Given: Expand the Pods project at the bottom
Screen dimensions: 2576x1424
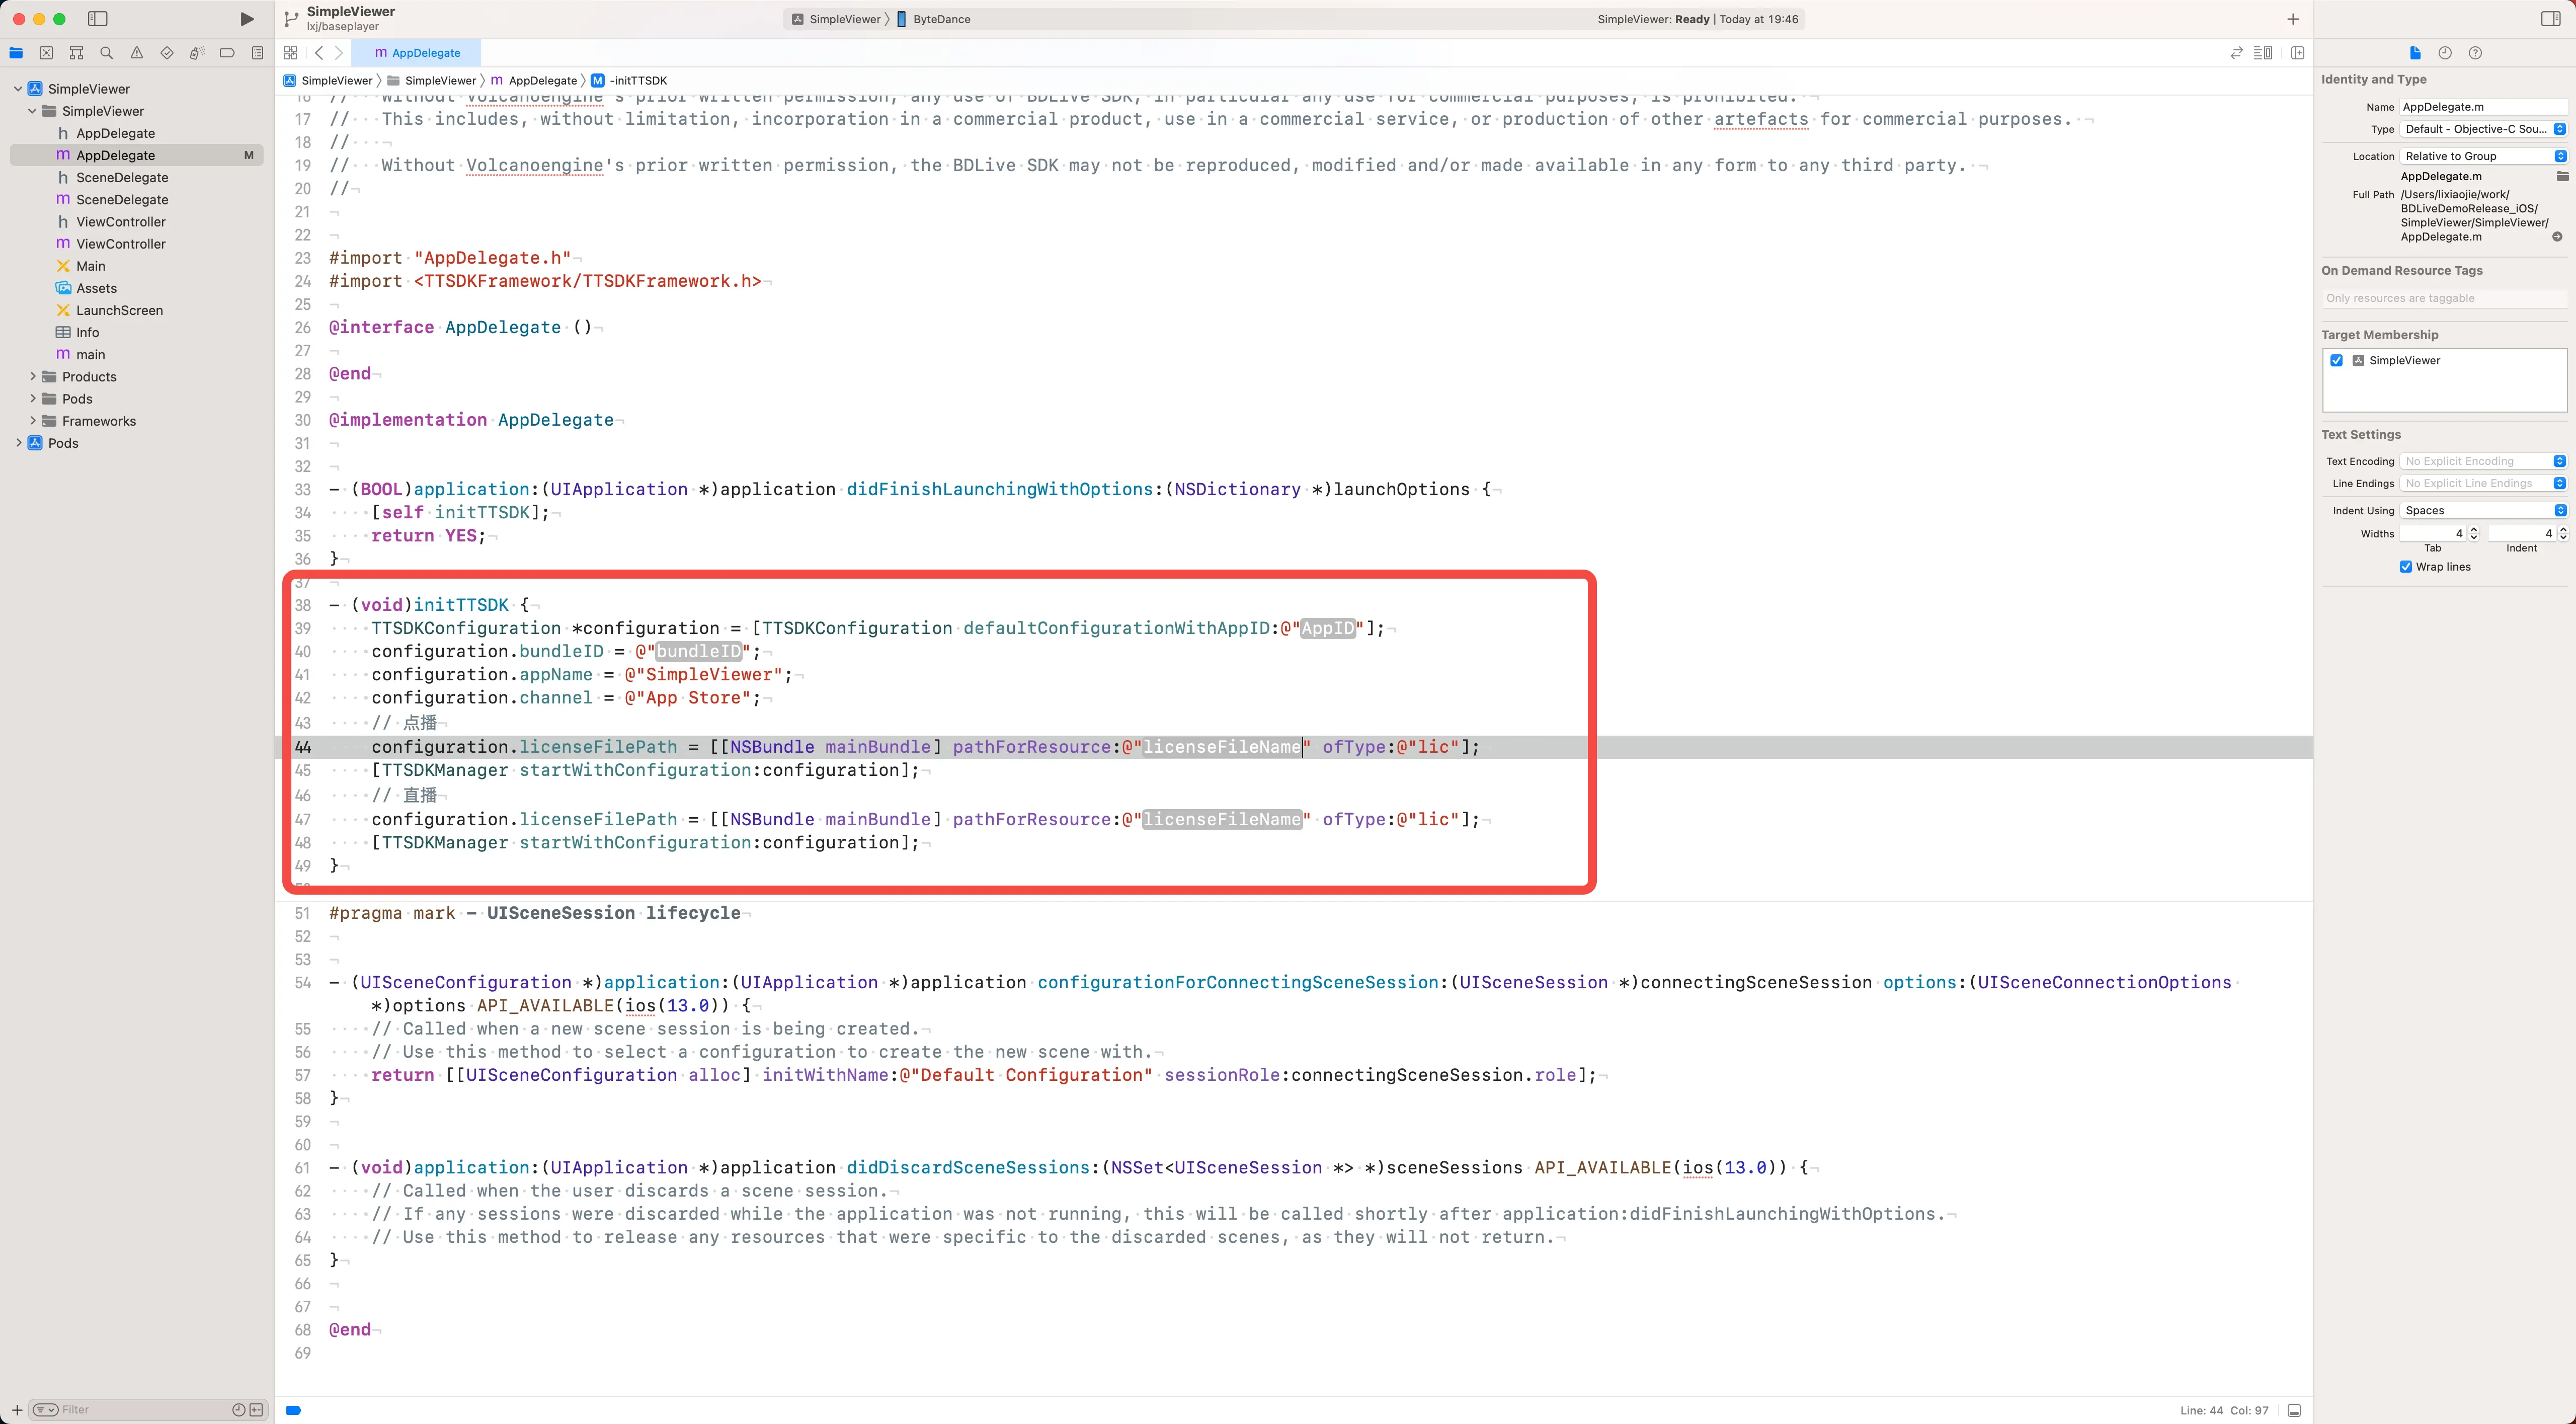Looking at the screenshot, I should point(18,443).
